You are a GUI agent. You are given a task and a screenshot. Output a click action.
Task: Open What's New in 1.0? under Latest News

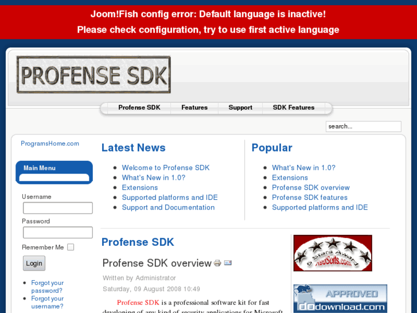click(154, 177)
